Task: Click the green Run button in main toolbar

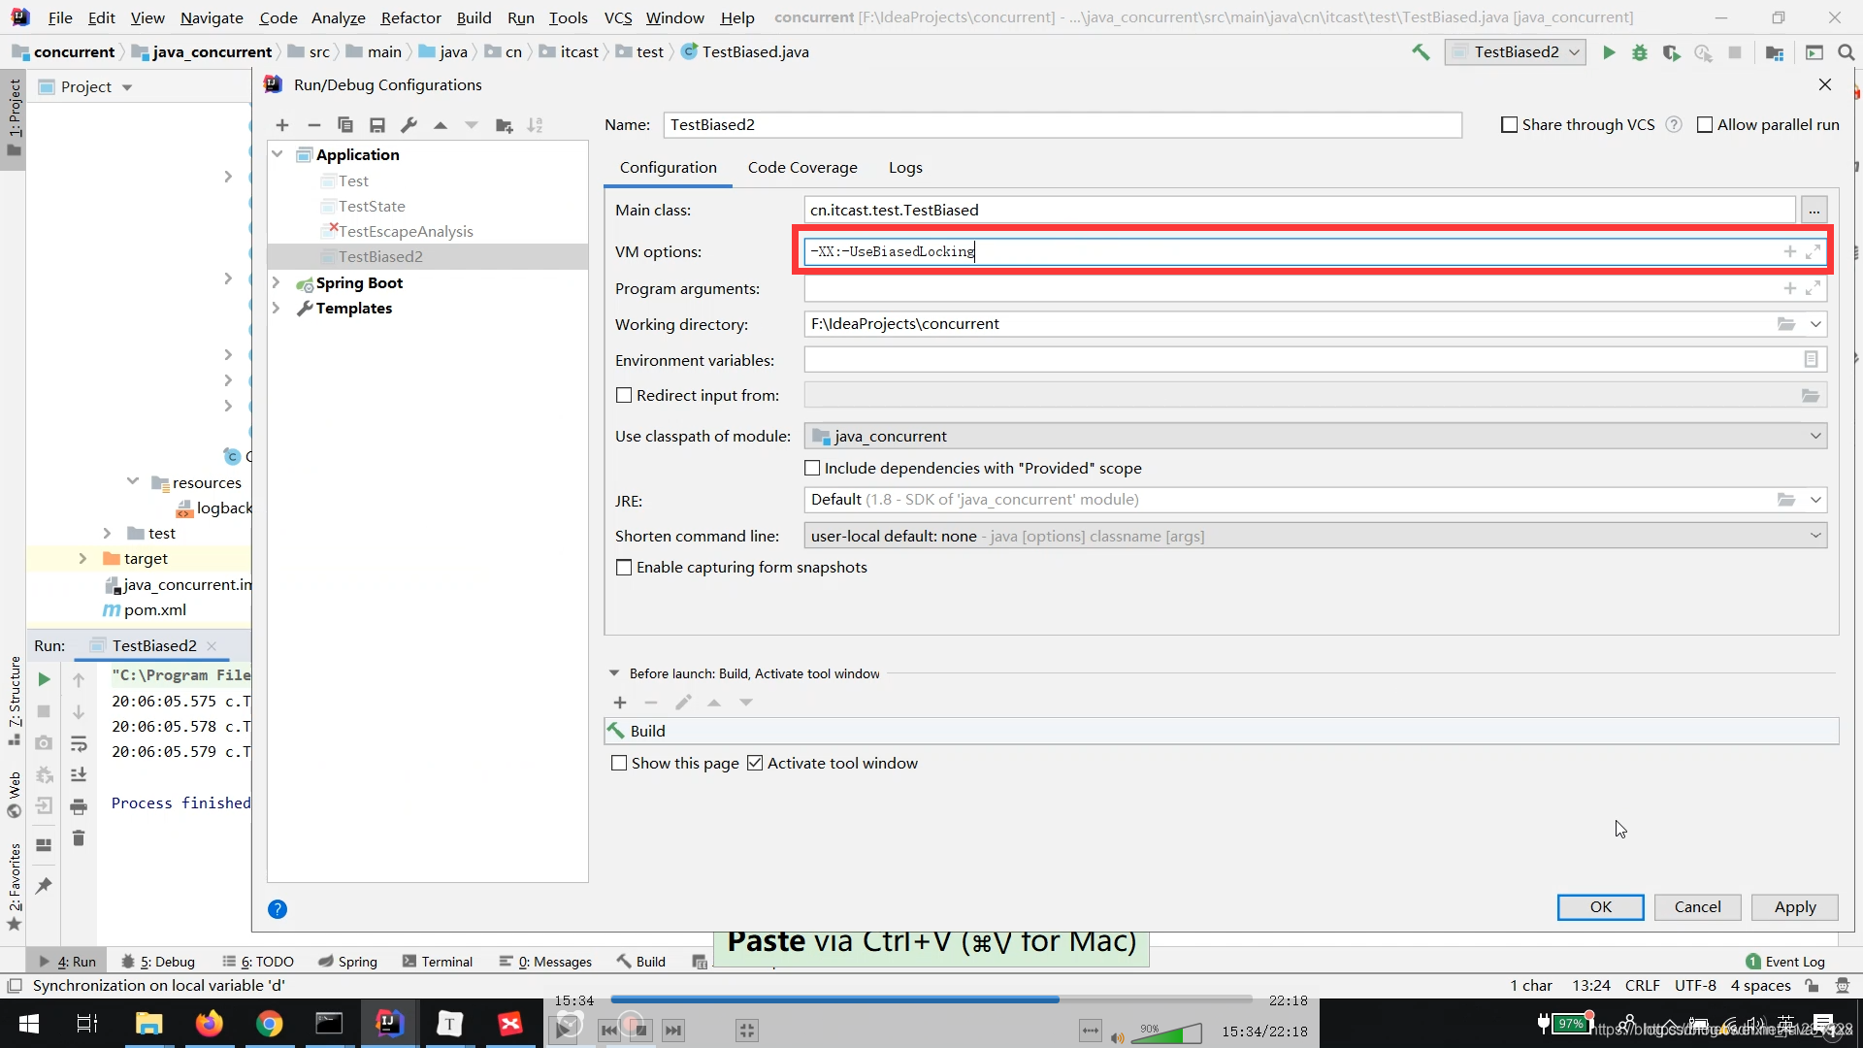Action: (x=1609, y=52)
